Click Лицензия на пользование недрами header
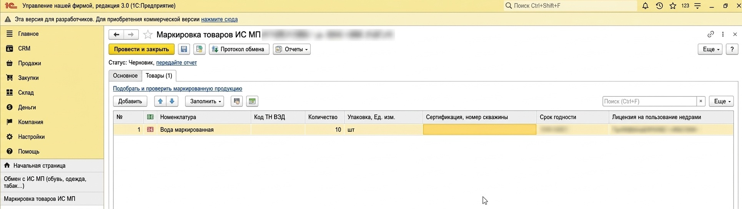 (x=671, y=117)
